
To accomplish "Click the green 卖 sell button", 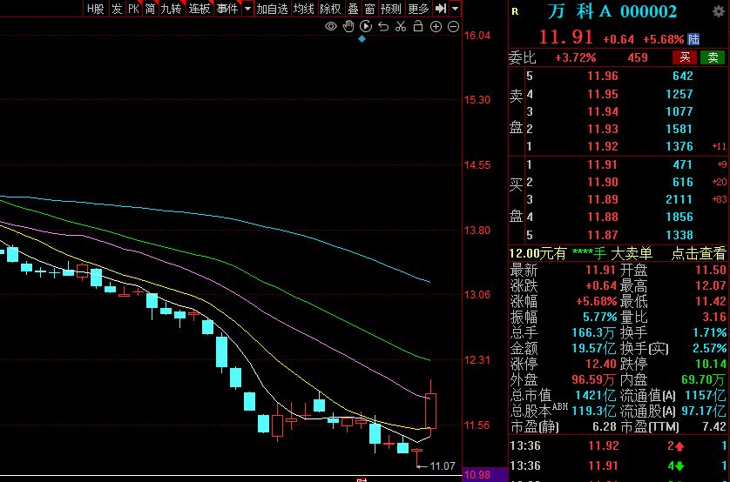I will (713, 57).
